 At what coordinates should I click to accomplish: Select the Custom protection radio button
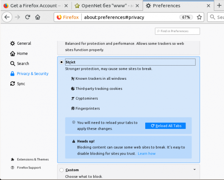pyautogui.click(x=61, y=170)
